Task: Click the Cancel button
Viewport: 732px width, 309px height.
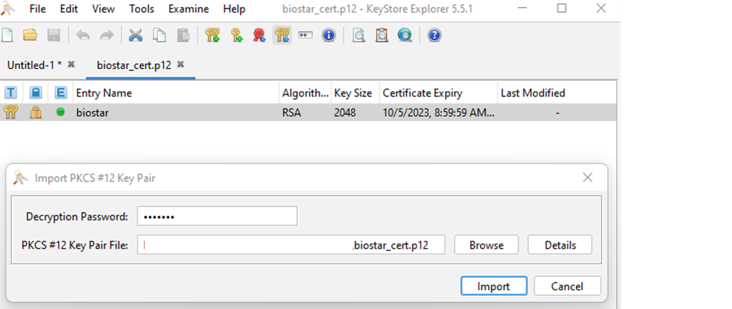Action: click(567, 286)
